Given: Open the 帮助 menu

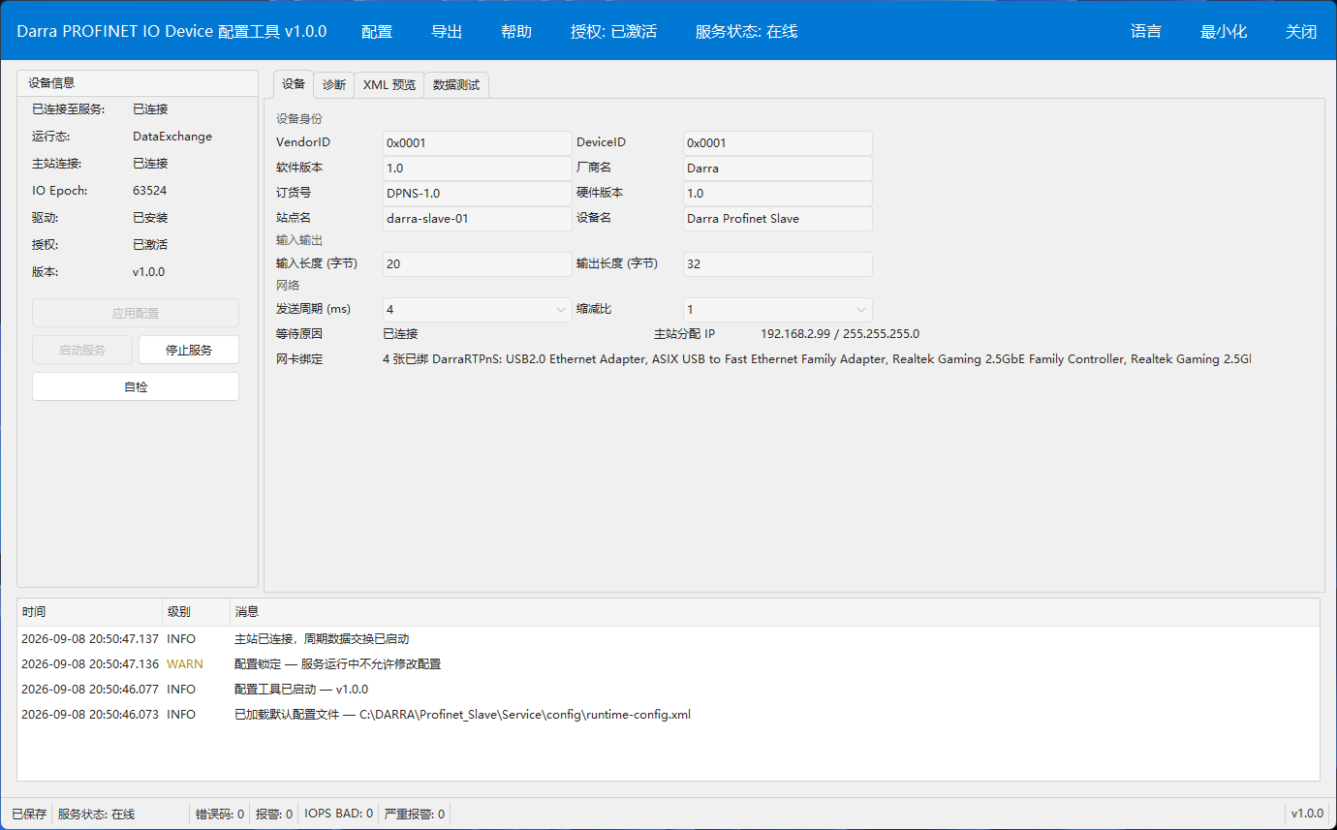Looking at the screenshot, I should pos(516,32).
